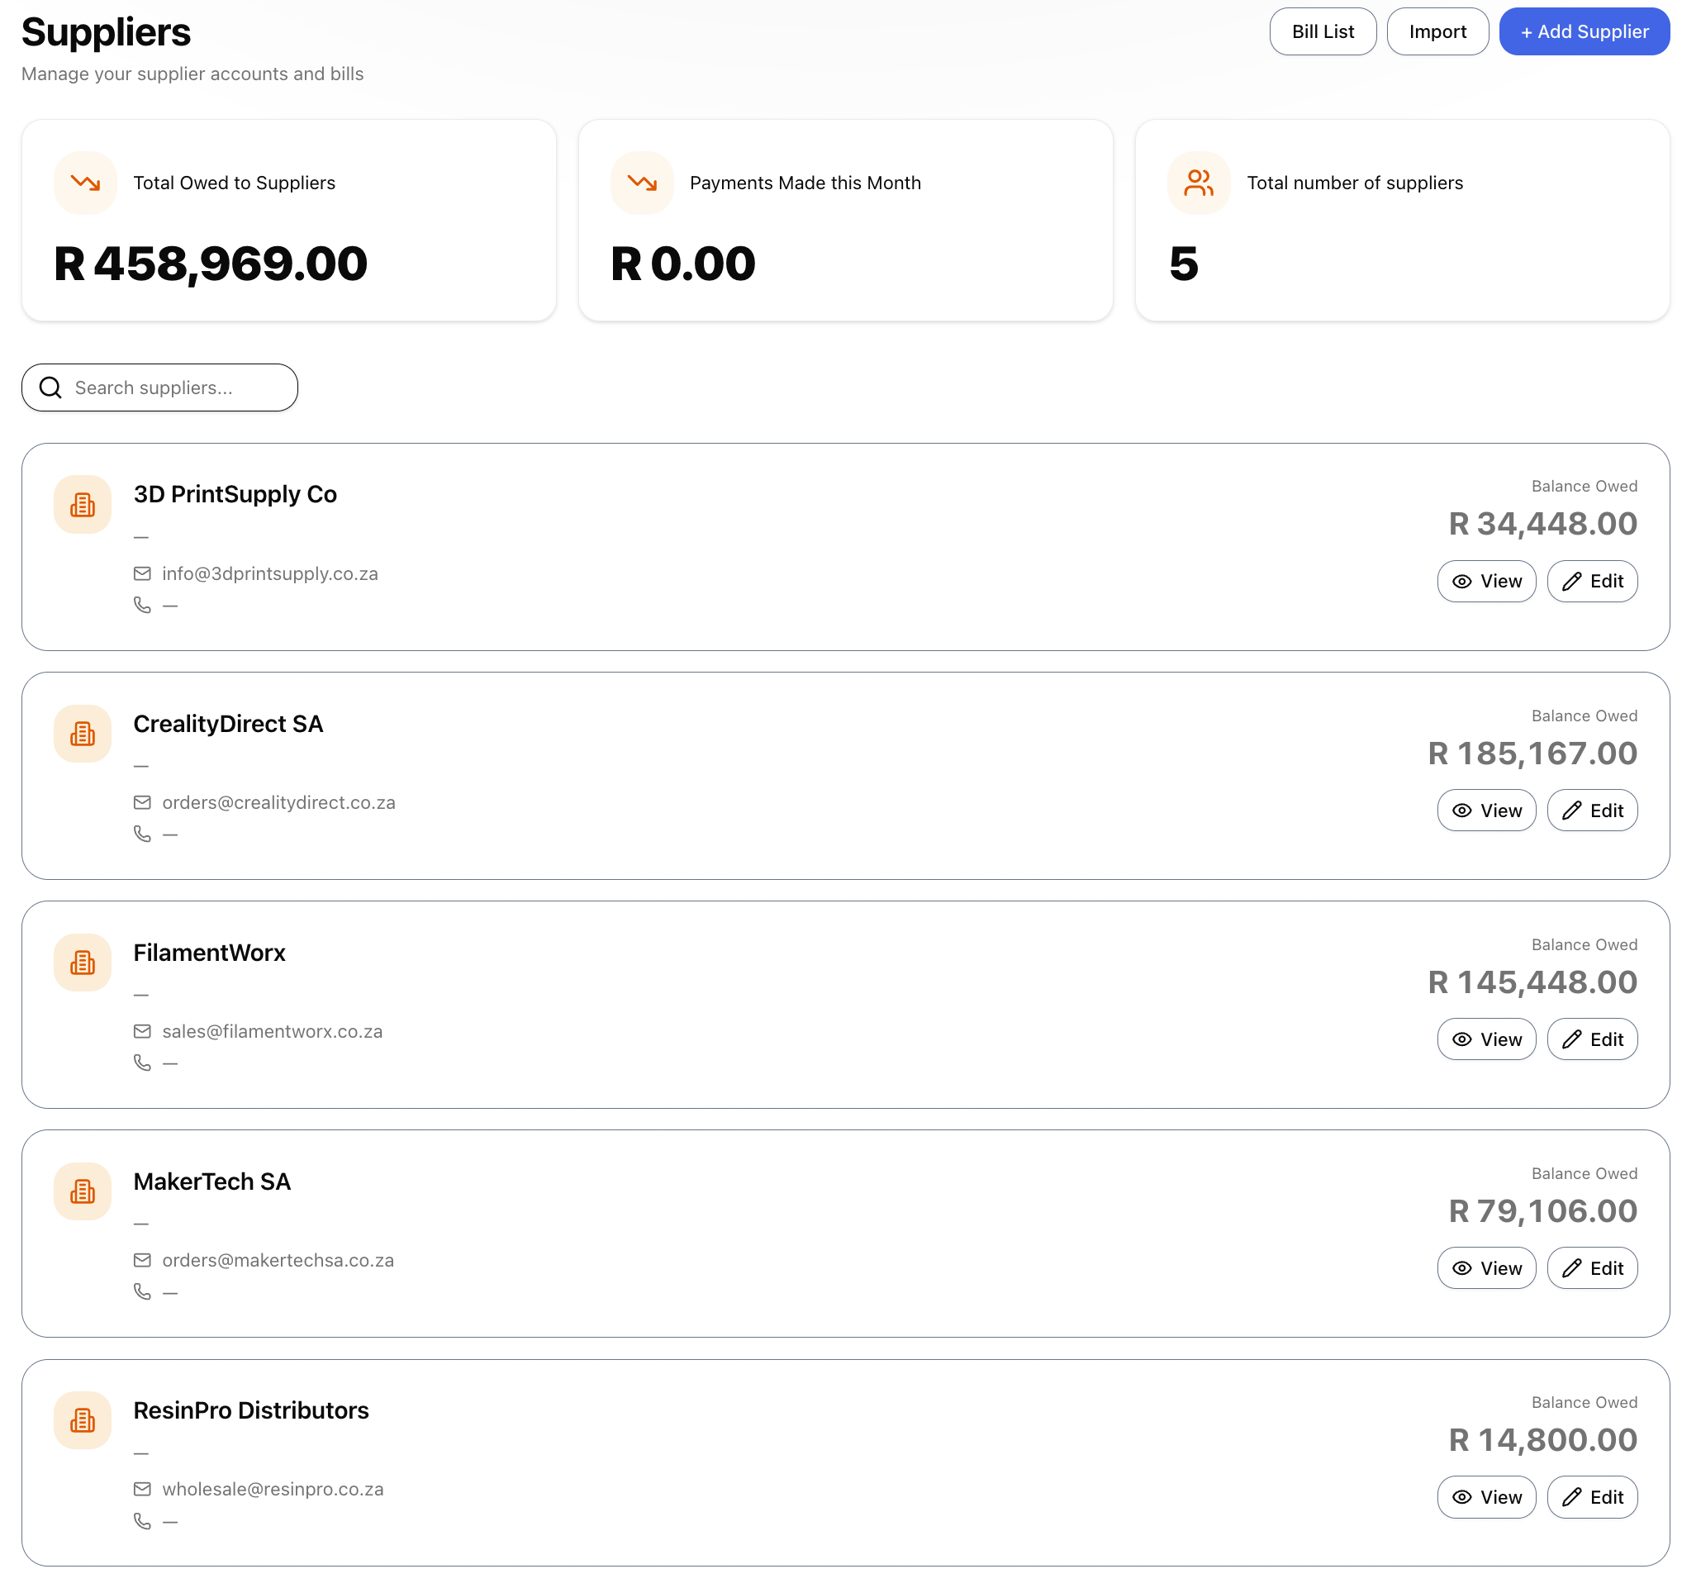This screenshot has height=1588, width=1682.
Task: Click the balance R 34,448.00
Action: (x=1542, y=524)
